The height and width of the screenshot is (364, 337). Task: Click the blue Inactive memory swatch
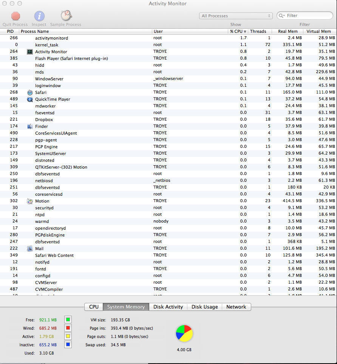tap(68, 344)
